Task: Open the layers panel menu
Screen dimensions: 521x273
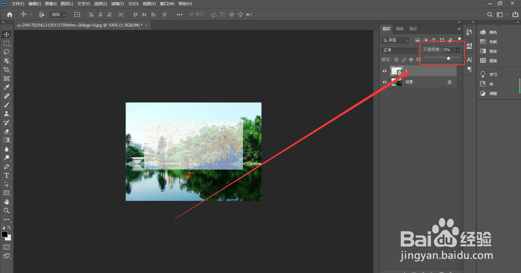Action: tap(459, 29)
